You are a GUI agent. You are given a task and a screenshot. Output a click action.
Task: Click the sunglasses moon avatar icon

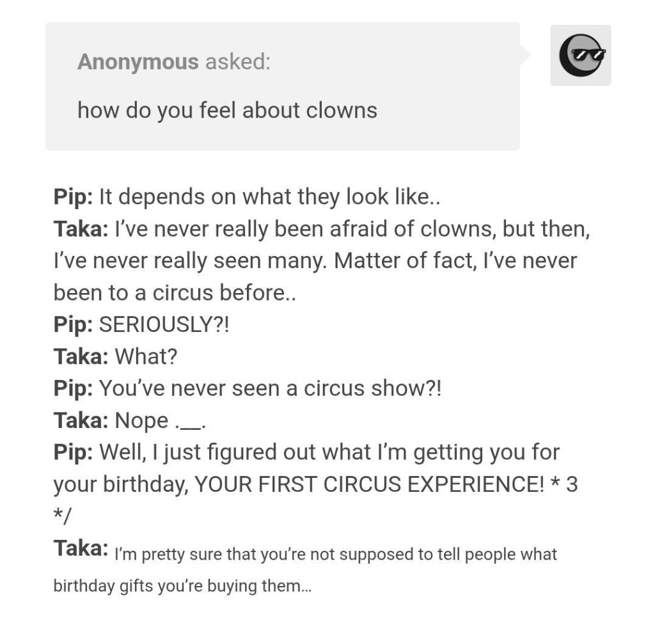coord(581,55)
